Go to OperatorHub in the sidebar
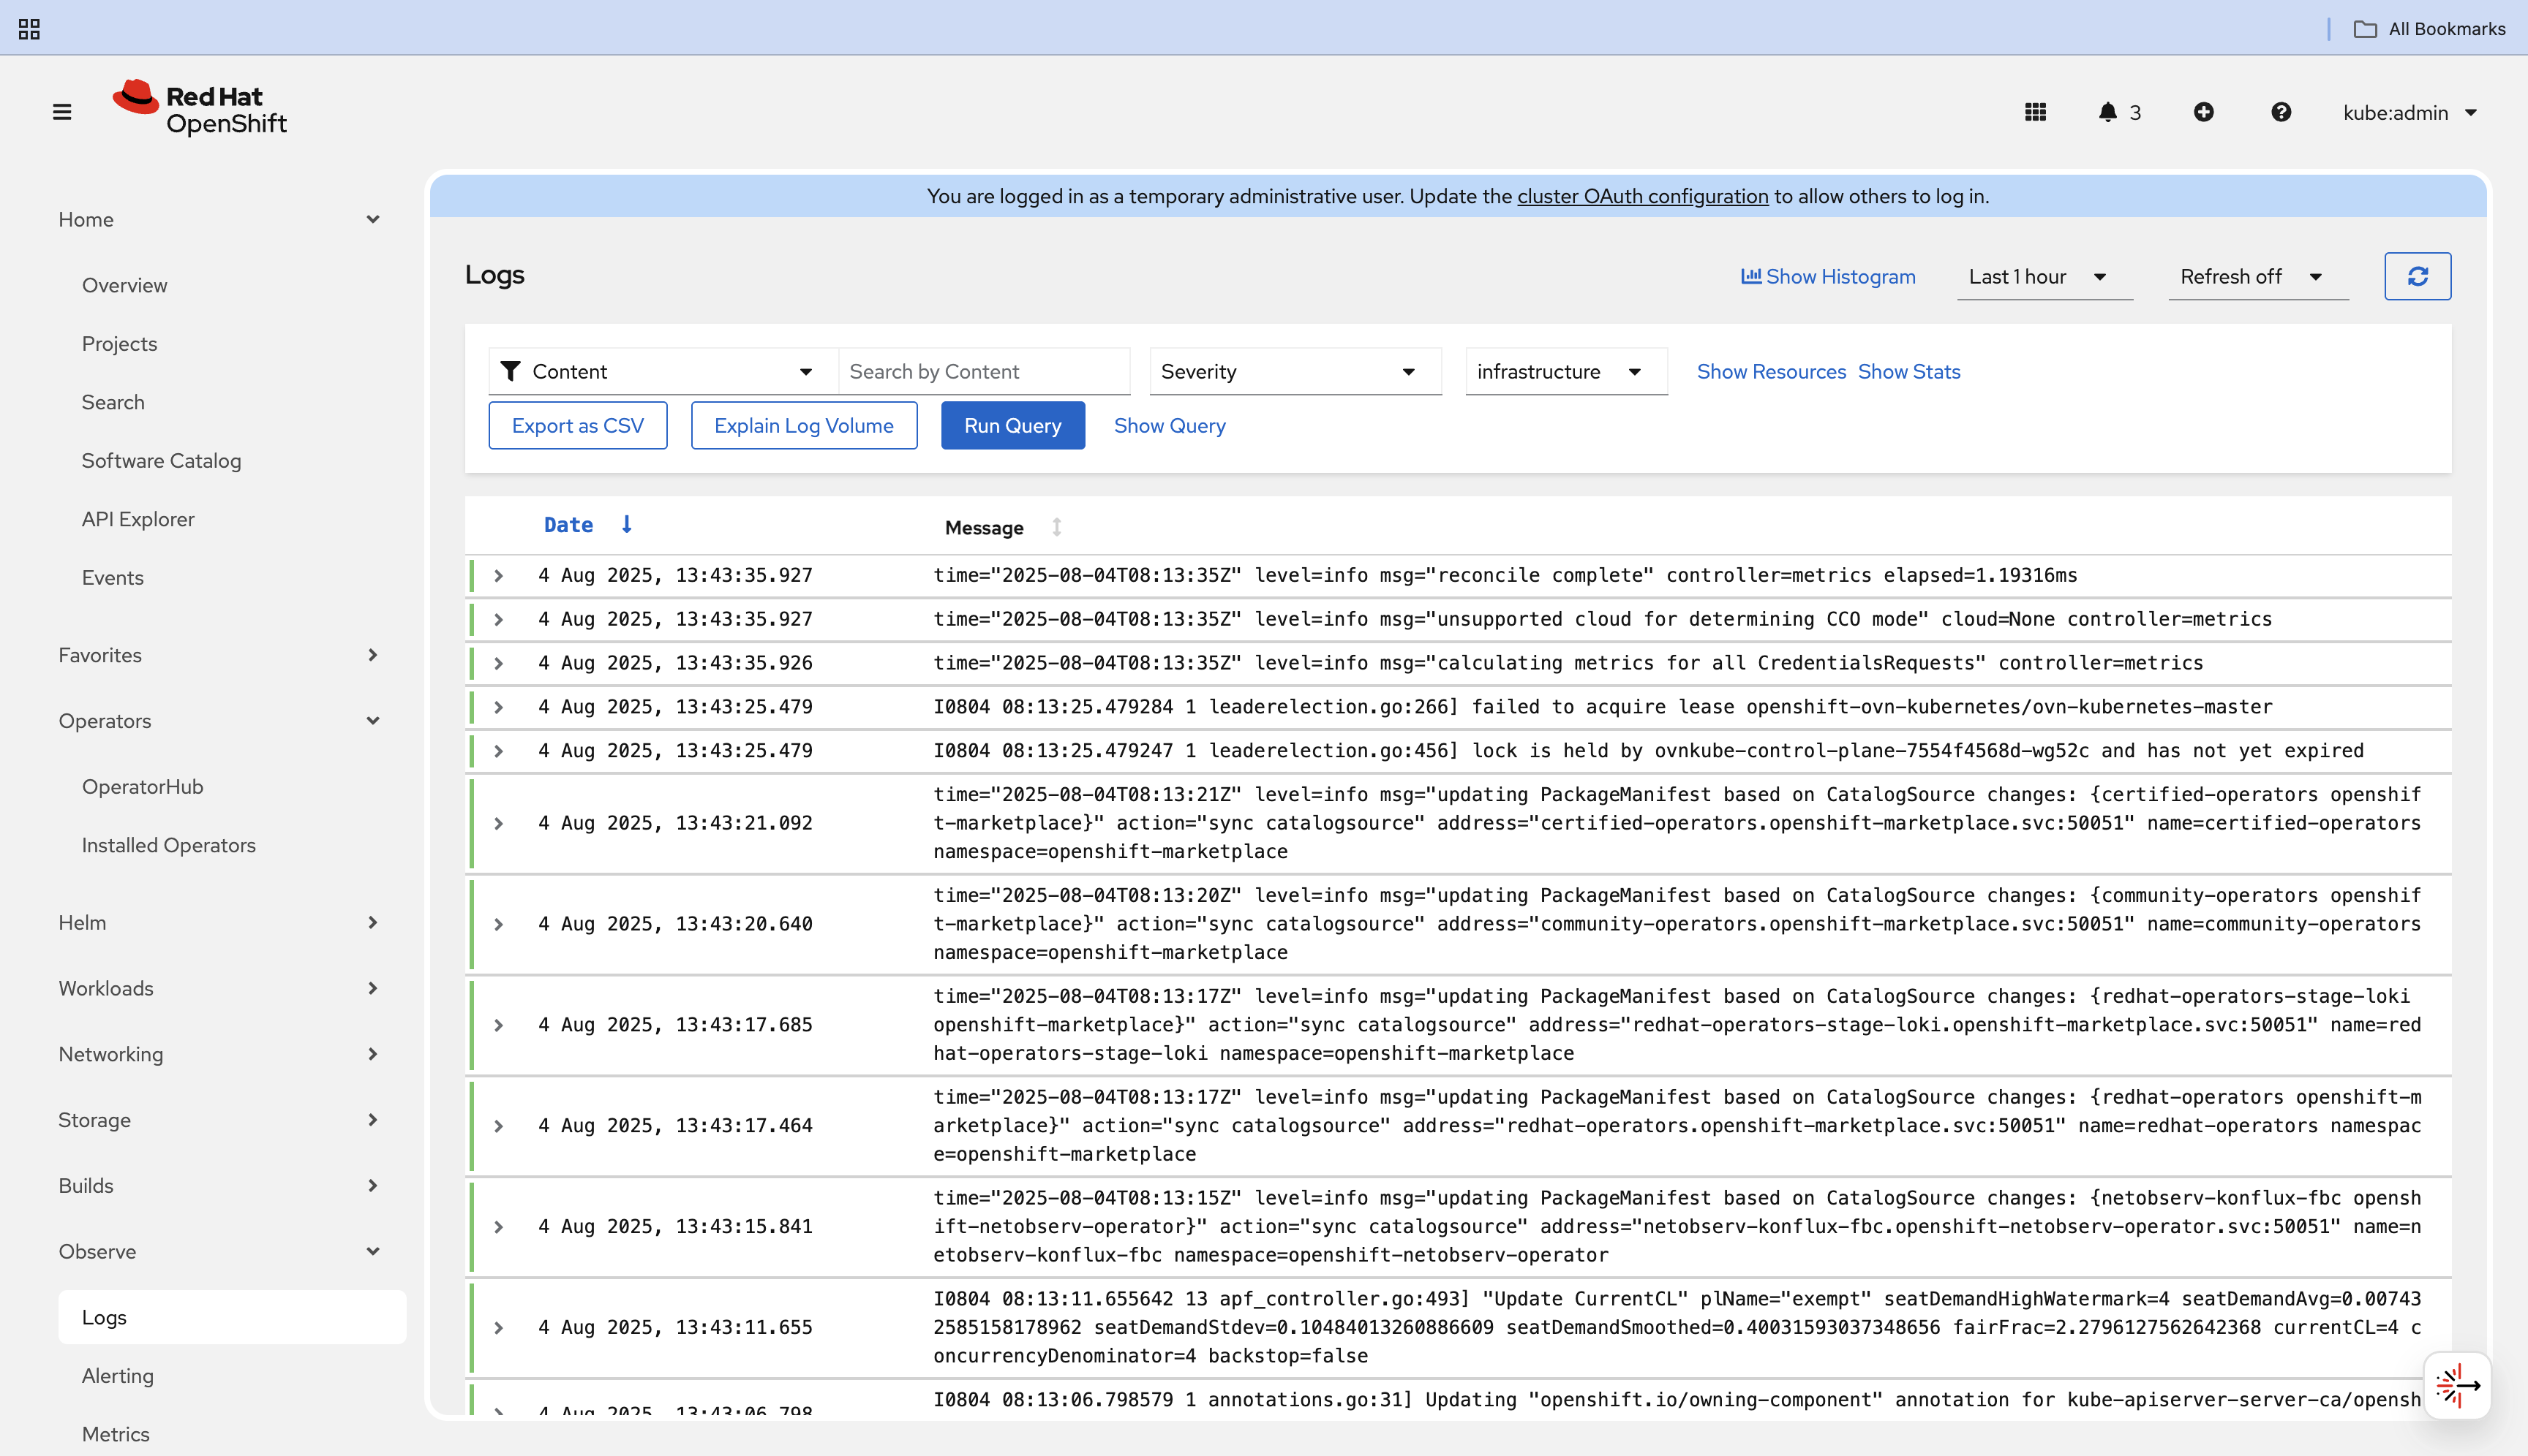 pyautogui.click(x=142, y=787)
